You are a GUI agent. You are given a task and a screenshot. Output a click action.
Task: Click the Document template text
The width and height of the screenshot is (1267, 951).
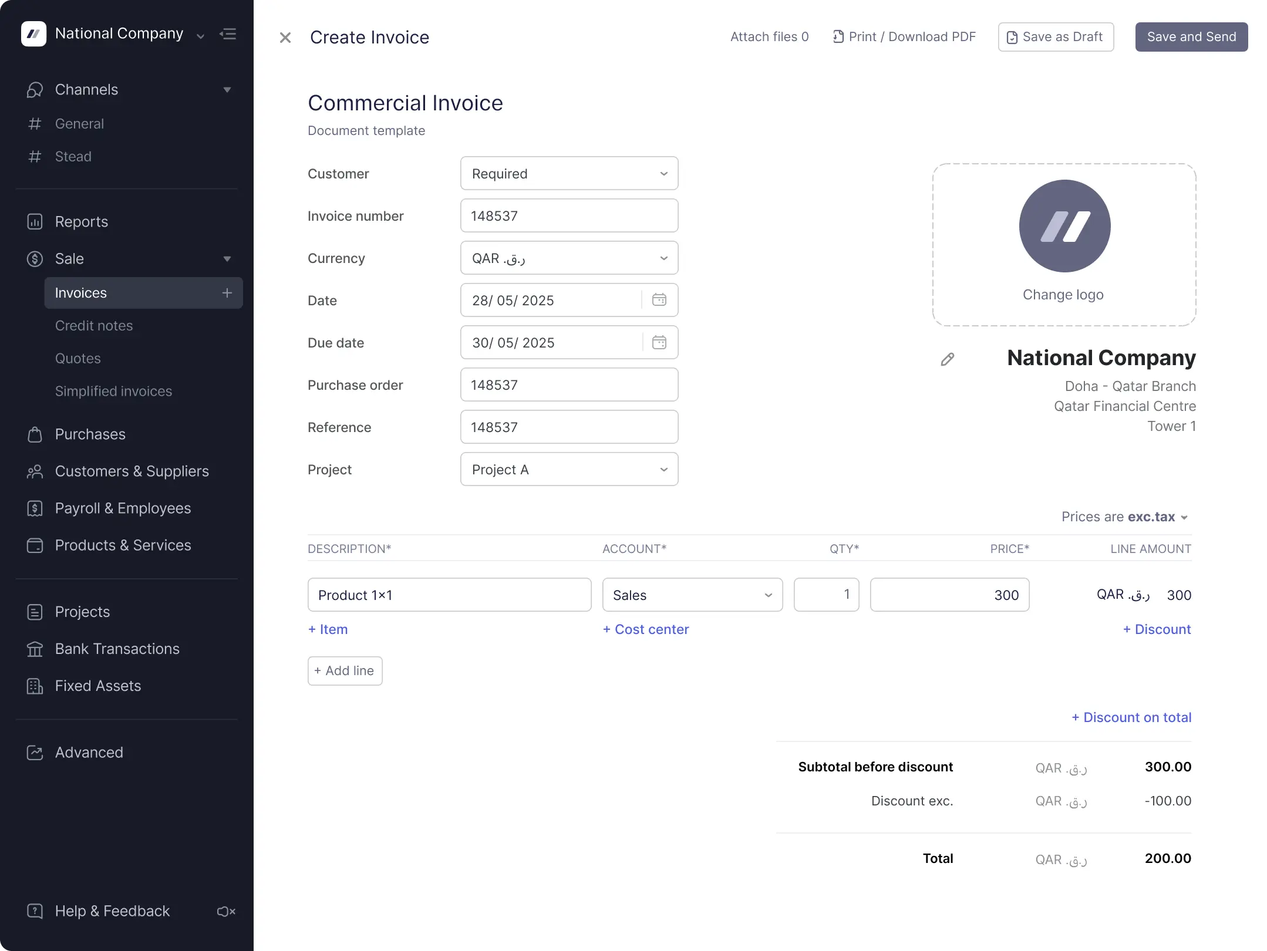[x=366, y=131]
